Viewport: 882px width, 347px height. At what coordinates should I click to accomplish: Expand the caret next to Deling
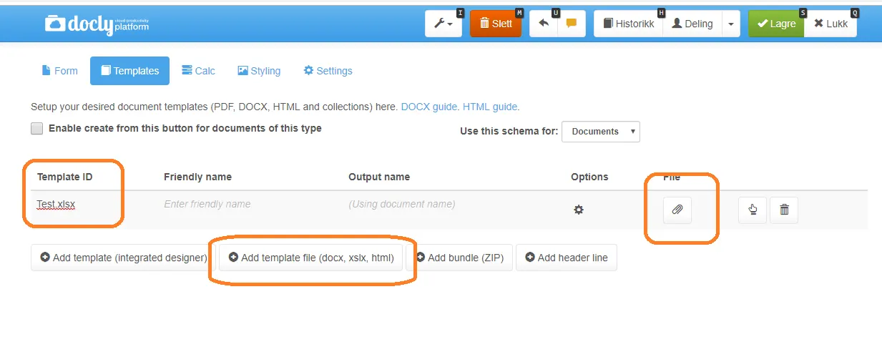point(730,24)
